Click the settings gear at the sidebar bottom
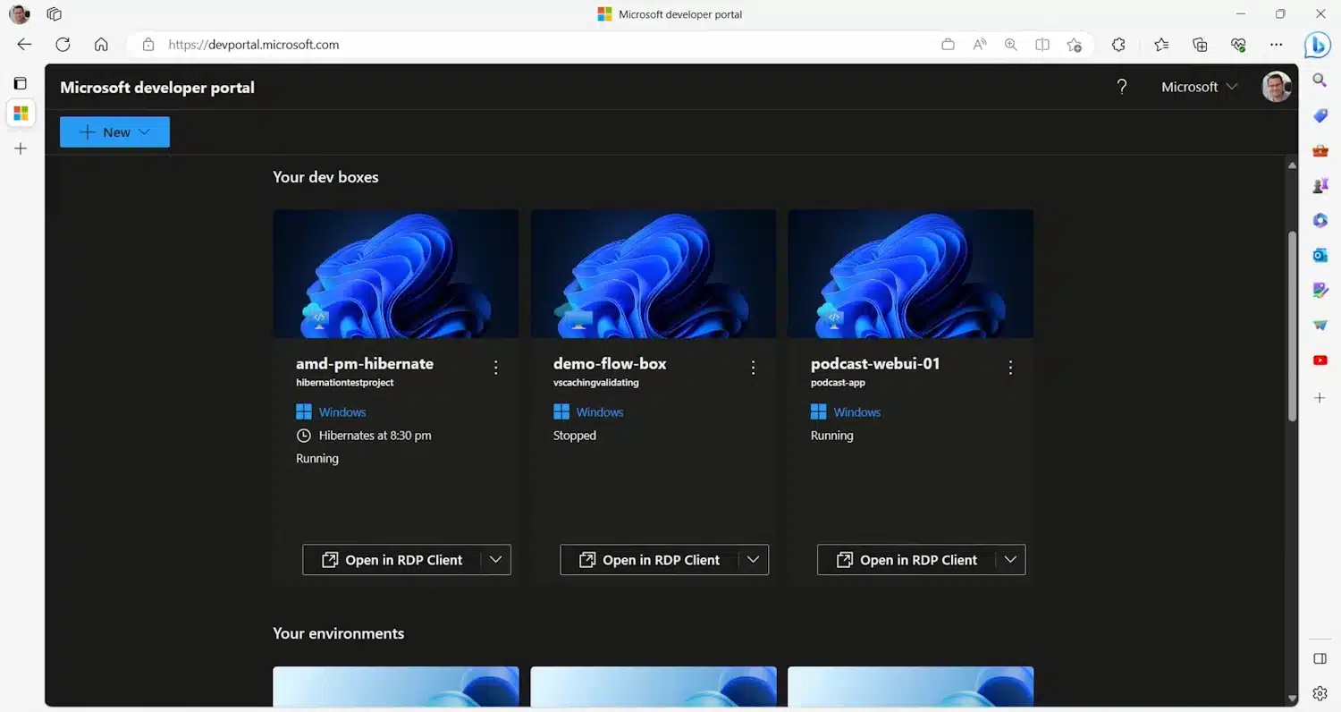 point(1320,693)
